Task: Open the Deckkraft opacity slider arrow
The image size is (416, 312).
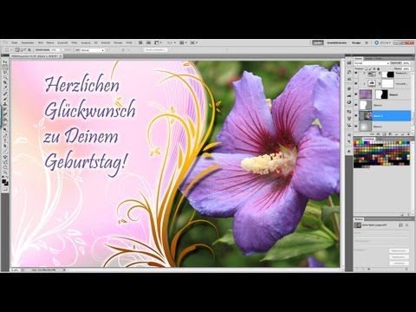Action: point(412,63)
